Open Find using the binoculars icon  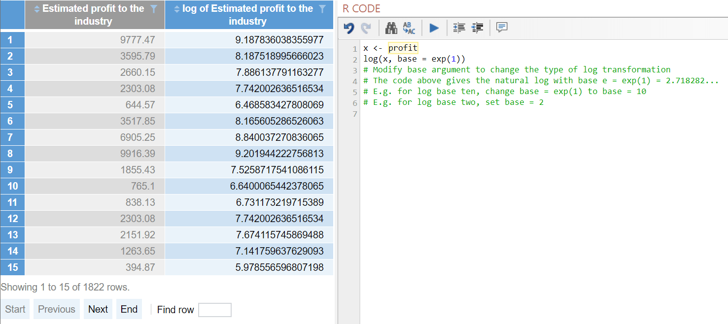coord(391,28)
